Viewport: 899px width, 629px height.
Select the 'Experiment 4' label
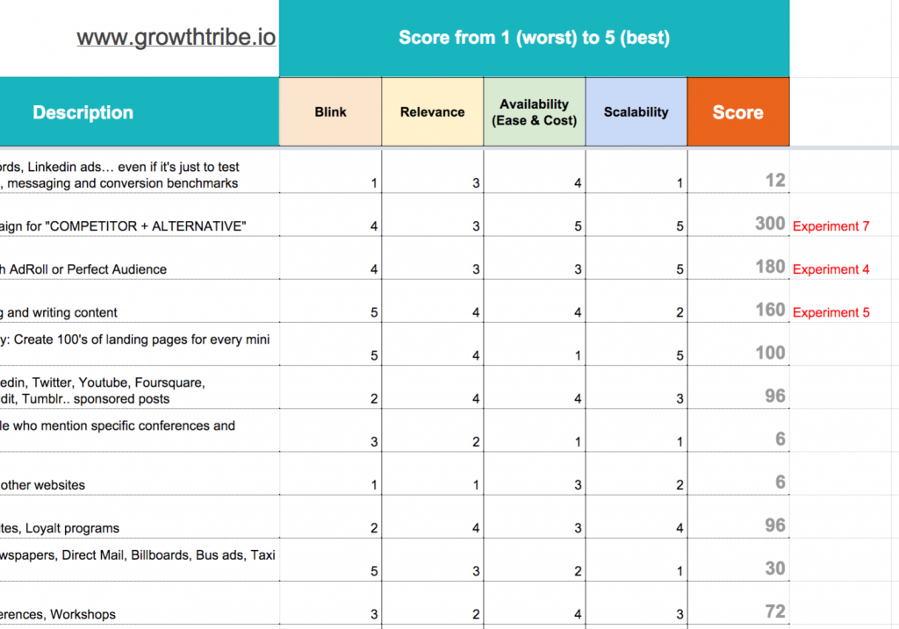click(x=831, y=269)
